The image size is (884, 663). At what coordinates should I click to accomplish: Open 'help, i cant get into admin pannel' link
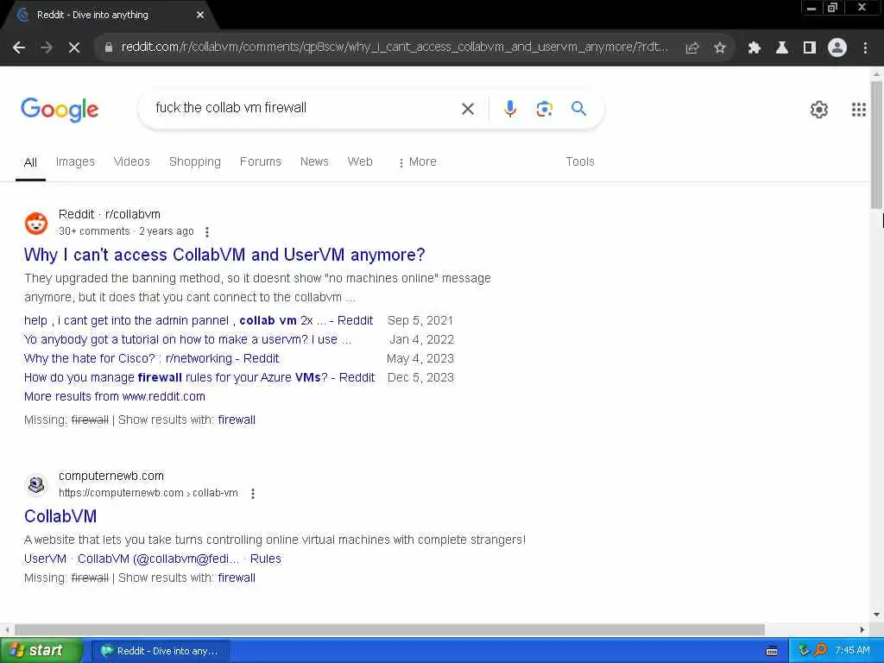click(199, 321)
